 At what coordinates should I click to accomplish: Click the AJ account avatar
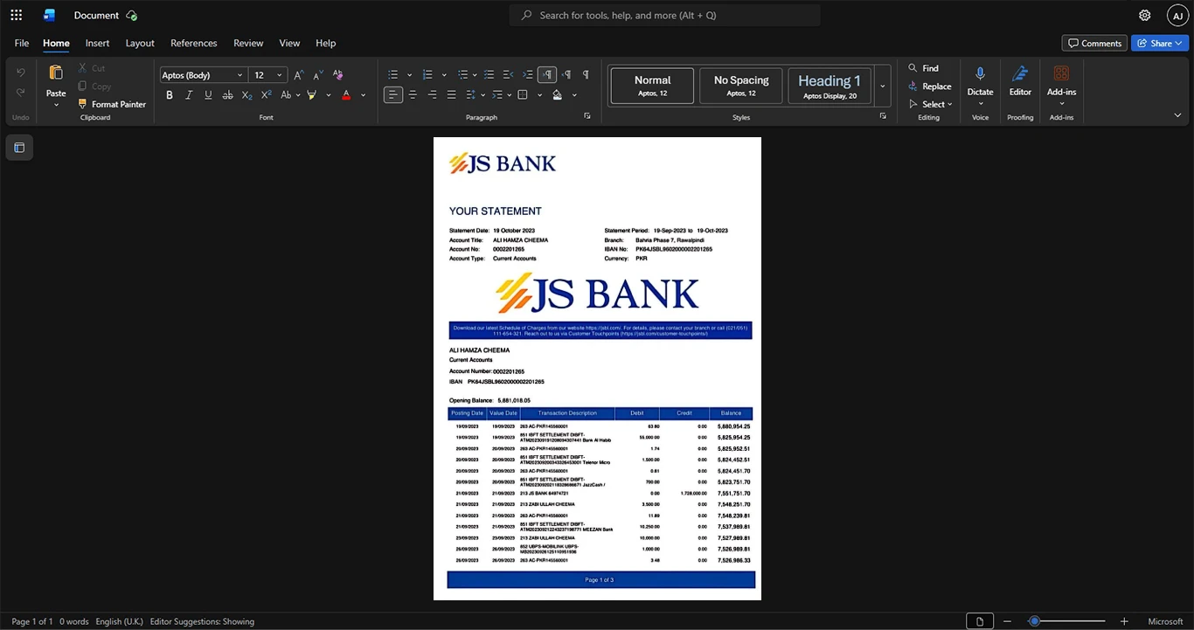pyautogui.click(x=1177, y=15)
